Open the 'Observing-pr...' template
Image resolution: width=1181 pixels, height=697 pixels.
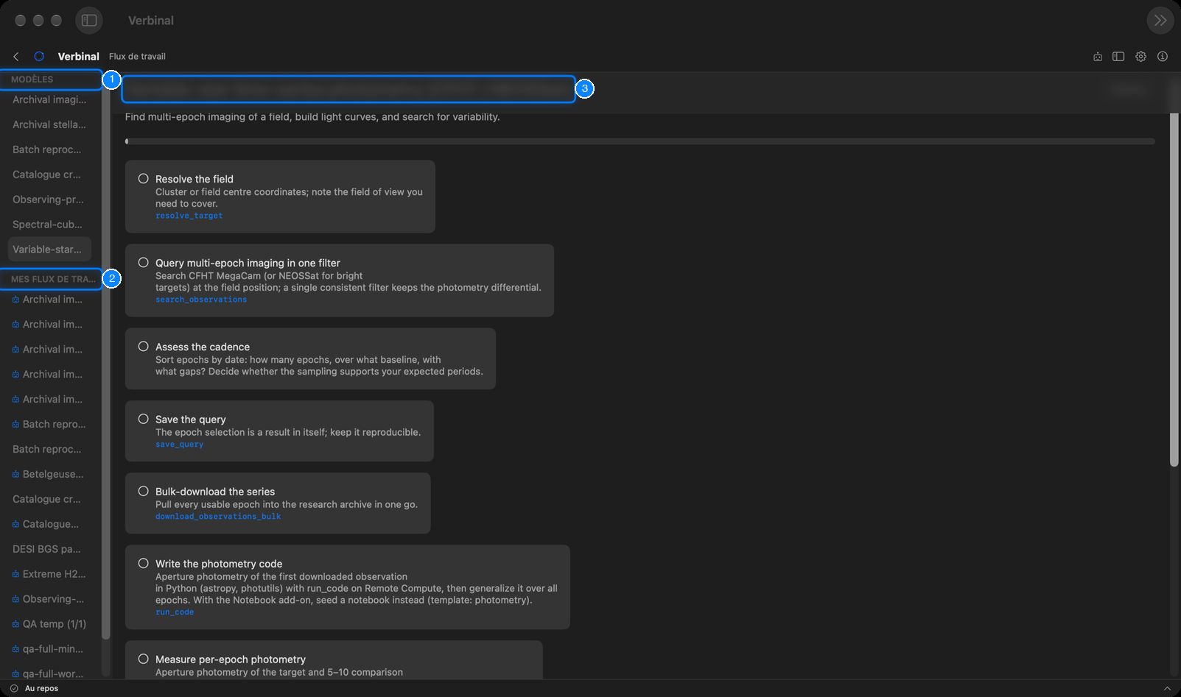coord(49,199)
